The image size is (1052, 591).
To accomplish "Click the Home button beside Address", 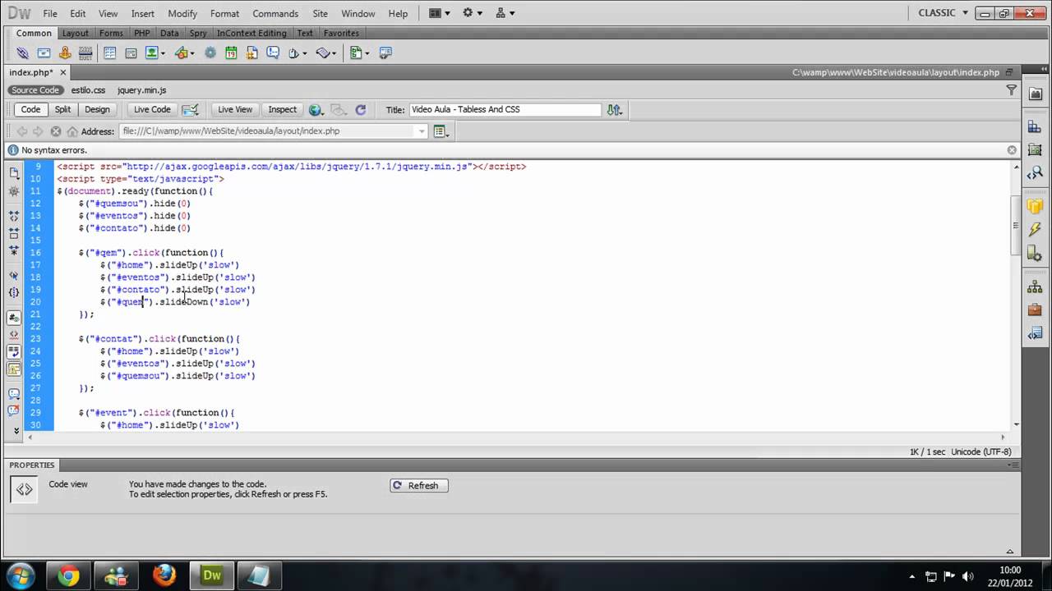I will pyautogui.click(x=72, y=131).
